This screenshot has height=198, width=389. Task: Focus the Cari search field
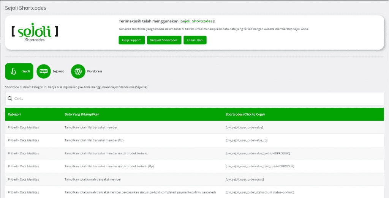[x=194, y=99]
